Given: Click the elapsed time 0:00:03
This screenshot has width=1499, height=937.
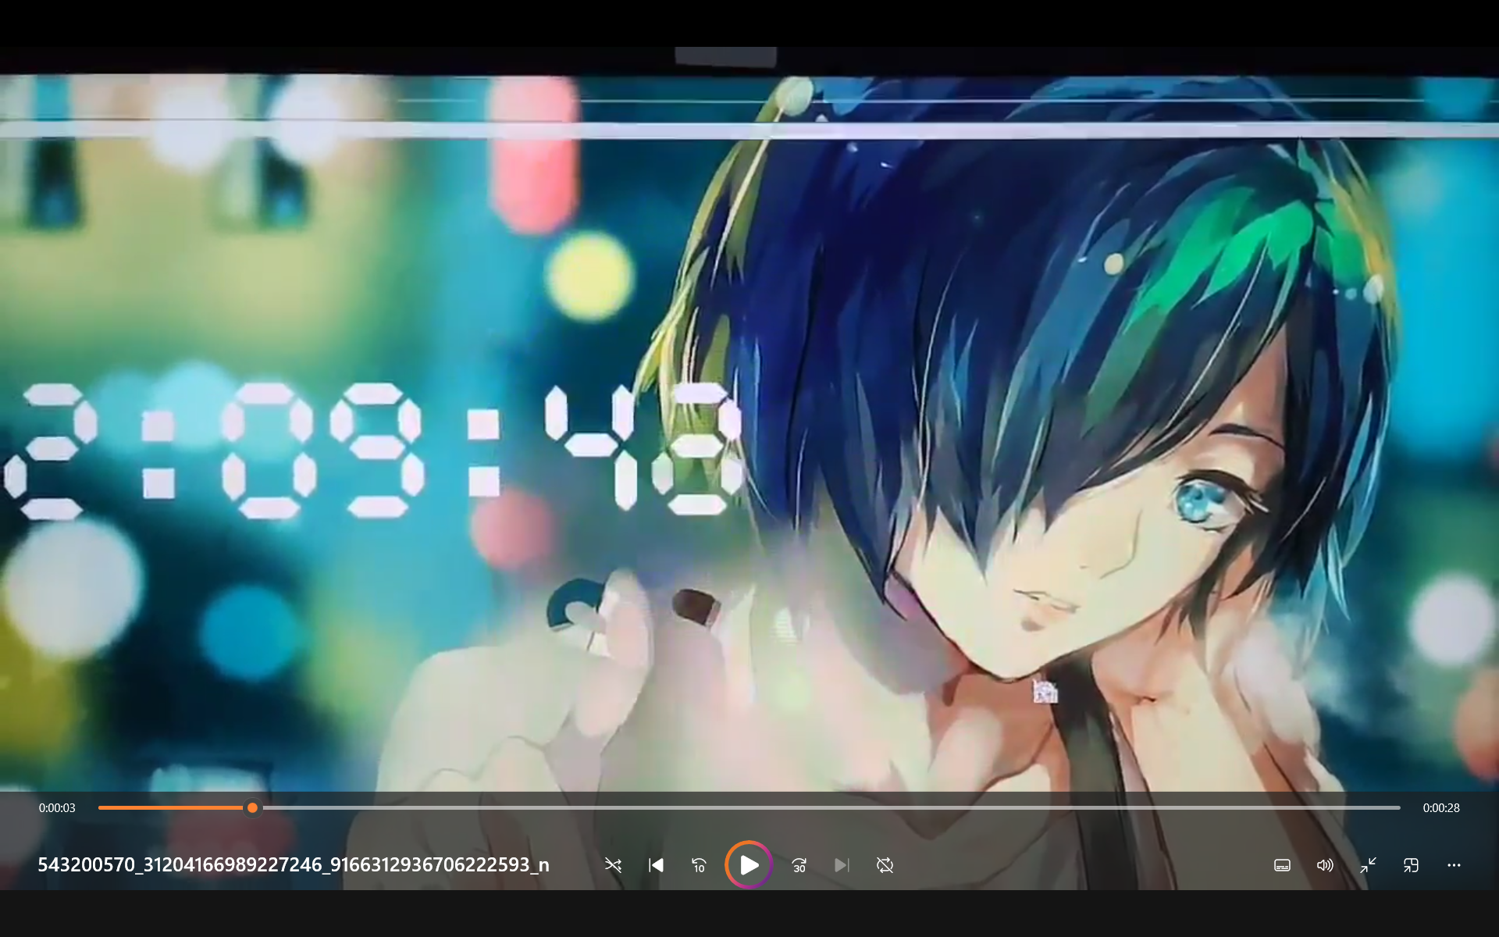Looking at the screenshot, I should coord(57,807).
